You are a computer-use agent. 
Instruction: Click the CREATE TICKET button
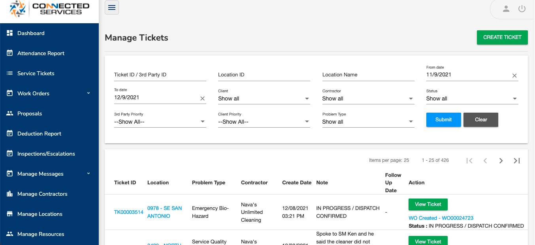coord(502,37)
